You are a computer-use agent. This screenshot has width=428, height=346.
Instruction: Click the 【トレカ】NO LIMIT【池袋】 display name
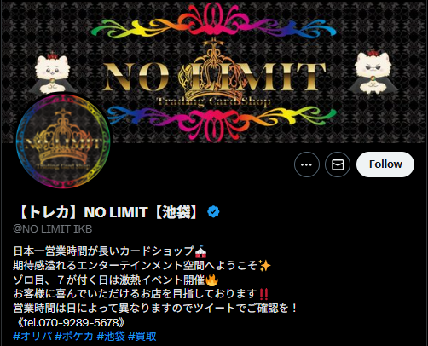(x=108, y=212)
